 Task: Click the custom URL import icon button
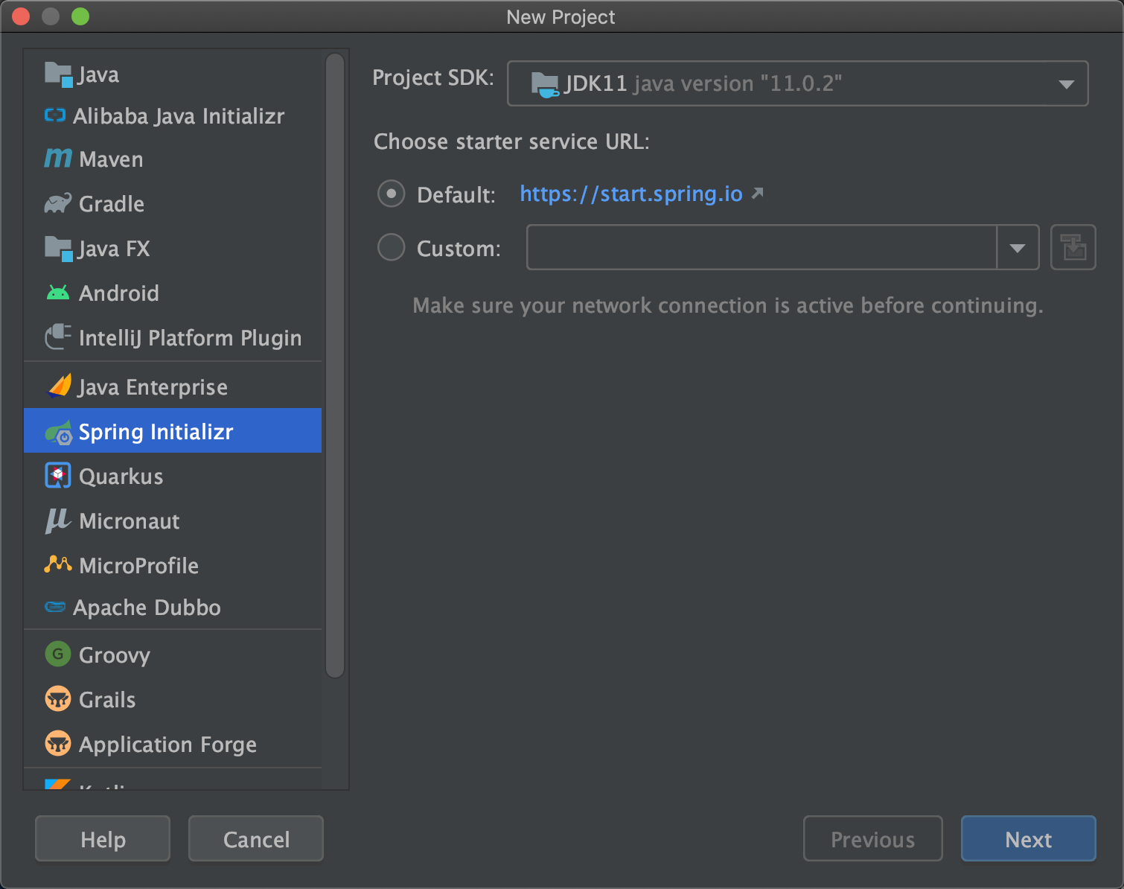[1073, 247]
